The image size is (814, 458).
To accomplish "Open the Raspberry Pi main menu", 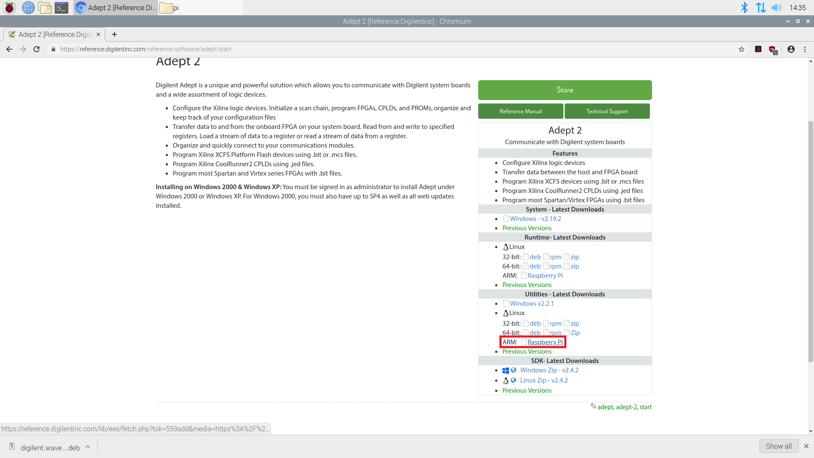I will pos(9,8).
